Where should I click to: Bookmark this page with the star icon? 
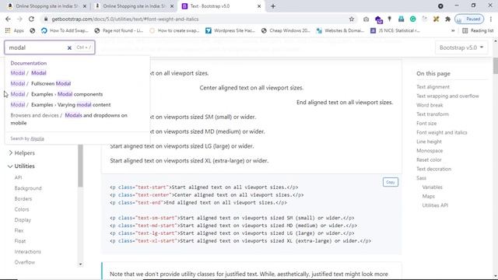(351, 19)
